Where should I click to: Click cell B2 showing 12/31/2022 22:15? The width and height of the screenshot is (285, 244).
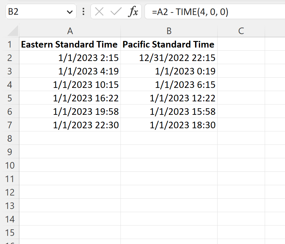169,58
